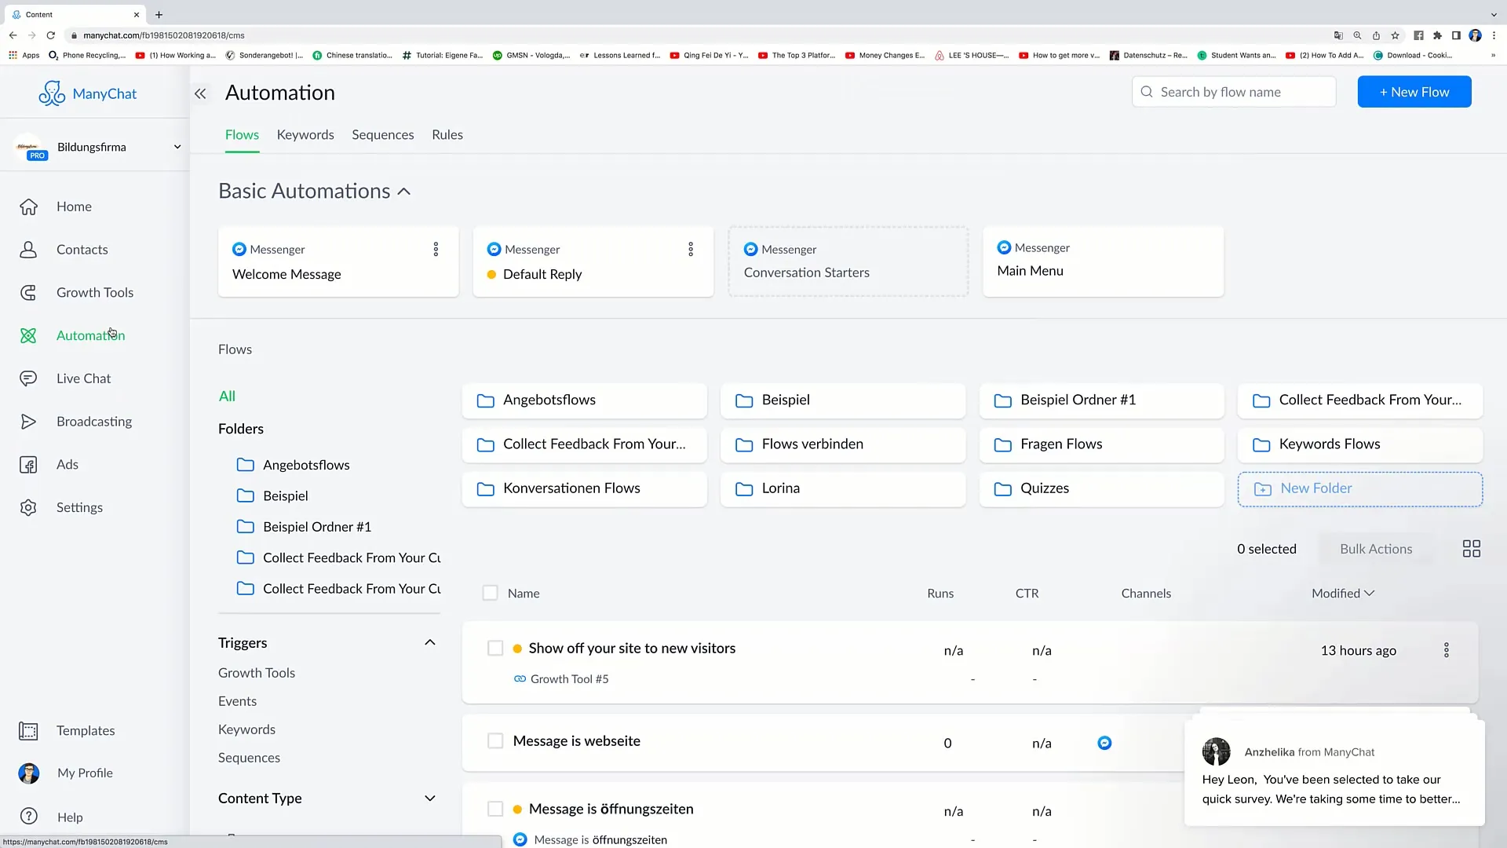Toggle checkbox for Message is webseite

[x=494, y=741]
